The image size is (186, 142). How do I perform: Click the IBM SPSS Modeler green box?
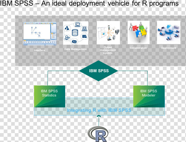tap(149, 96)
